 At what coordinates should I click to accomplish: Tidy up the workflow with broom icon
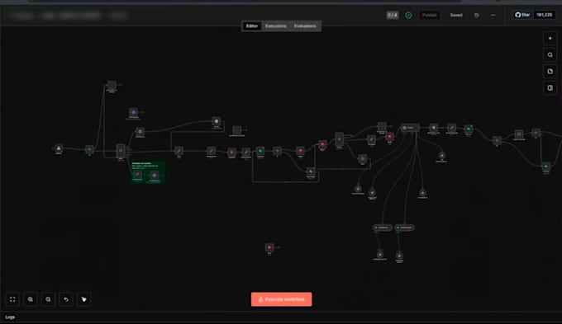click(x=83, y=299)
